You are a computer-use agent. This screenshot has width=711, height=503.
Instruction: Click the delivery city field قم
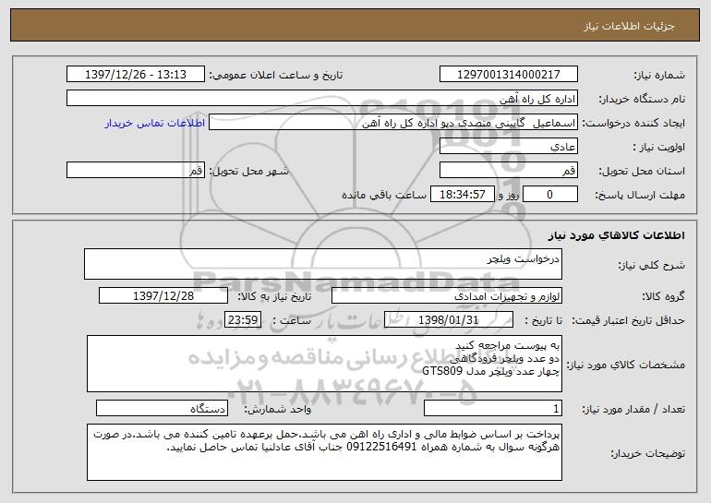136,171
